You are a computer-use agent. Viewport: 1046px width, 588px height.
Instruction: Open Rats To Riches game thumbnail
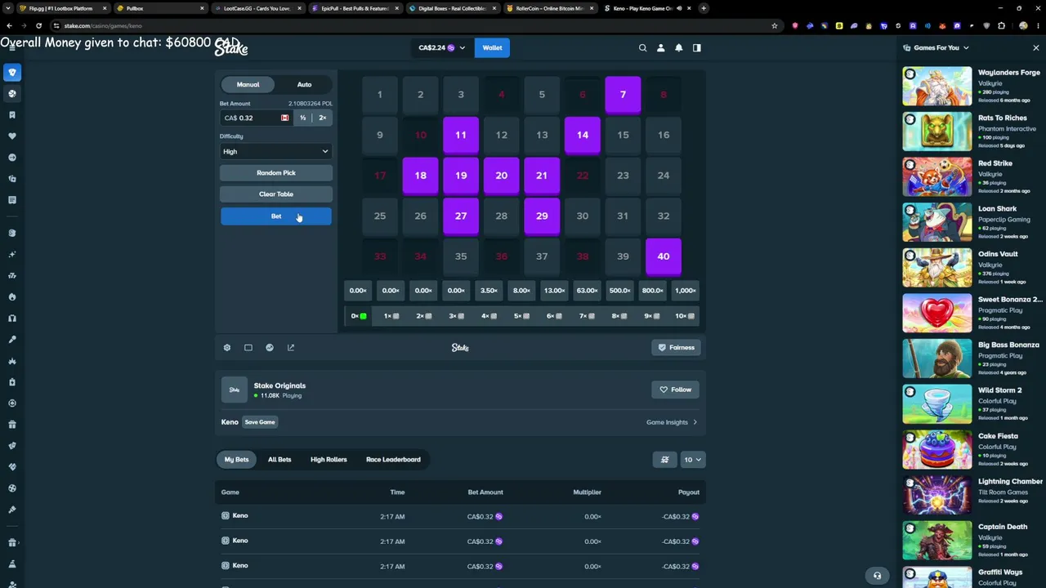[x=937, y=132]
